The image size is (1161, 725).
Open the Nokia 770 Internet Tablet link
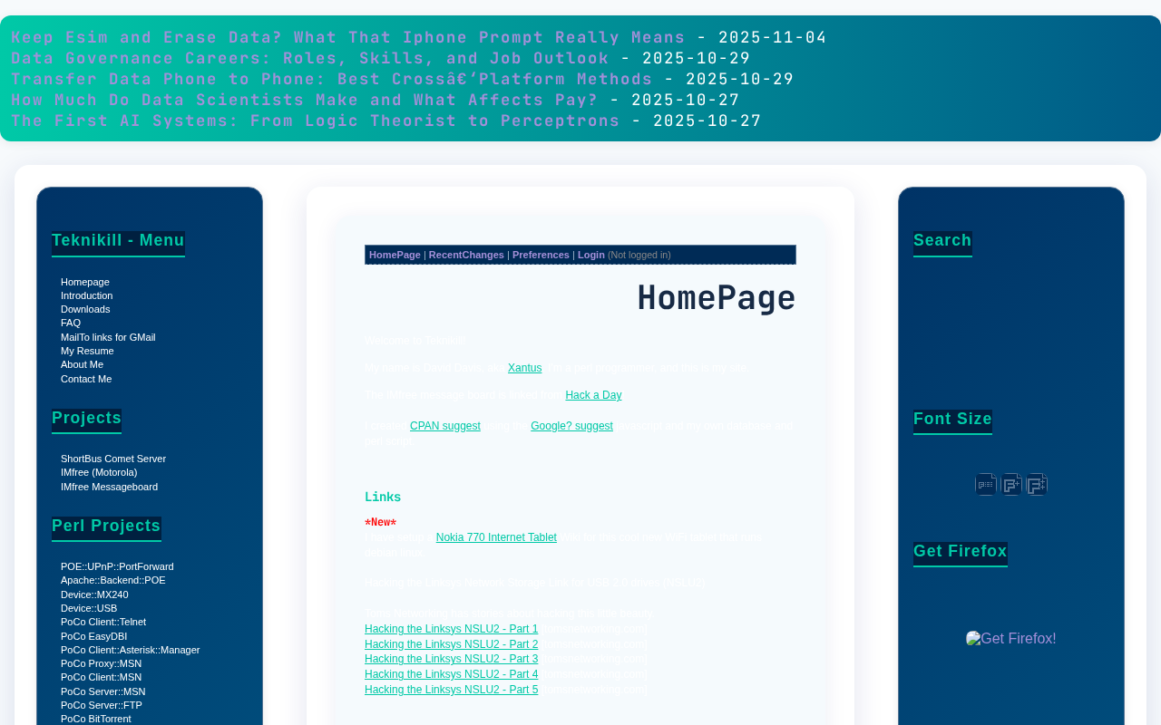click(496, 537)
